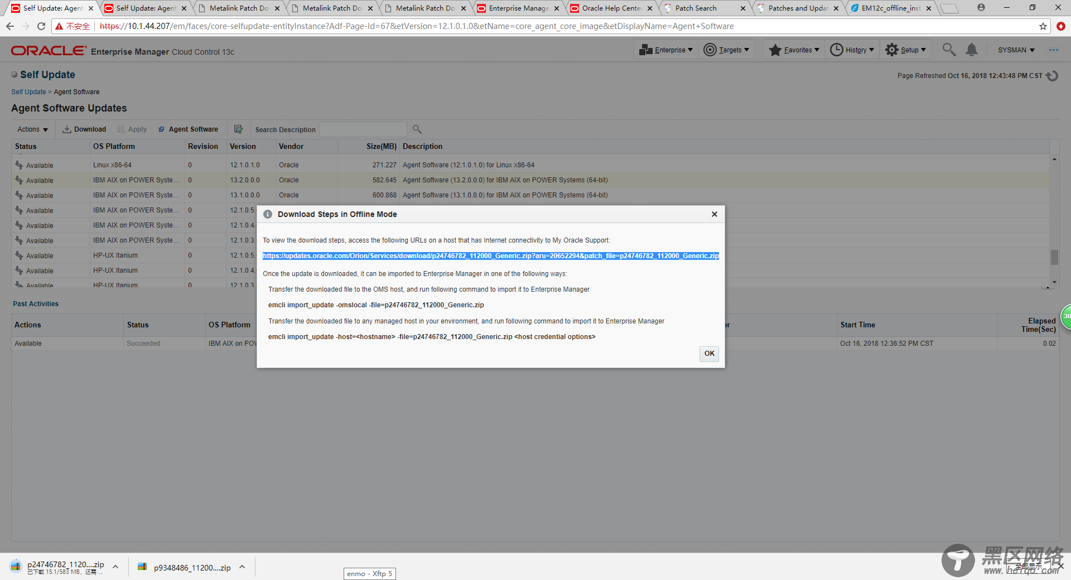Click the scroll up arrow of updates table
The height and width of the screenshot is (580, 1071).
(x=1054, y=159)
